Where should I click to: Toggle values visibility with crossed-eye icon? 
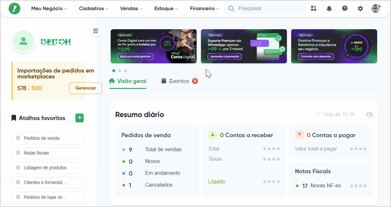click(370, 114)
